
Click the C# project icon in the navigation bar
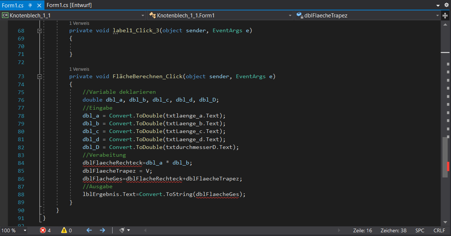pos(5,16)
